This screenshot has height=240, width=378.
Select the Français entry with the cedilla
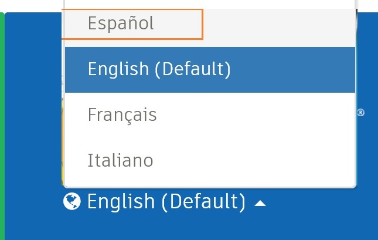(x=122, y=115)
